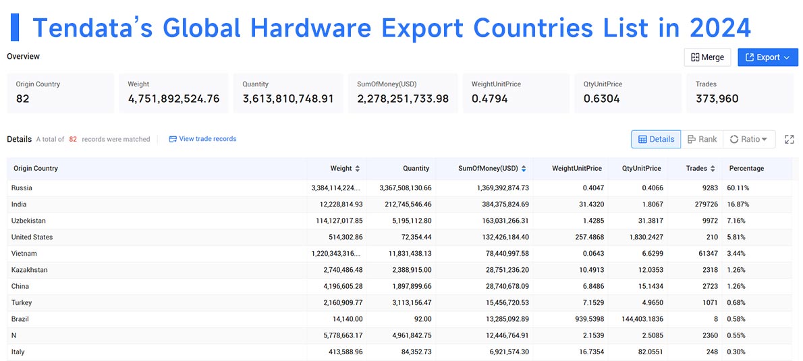803x361 pixels.
Task: Select the Turkey row
Action: (x=399, y=302)
